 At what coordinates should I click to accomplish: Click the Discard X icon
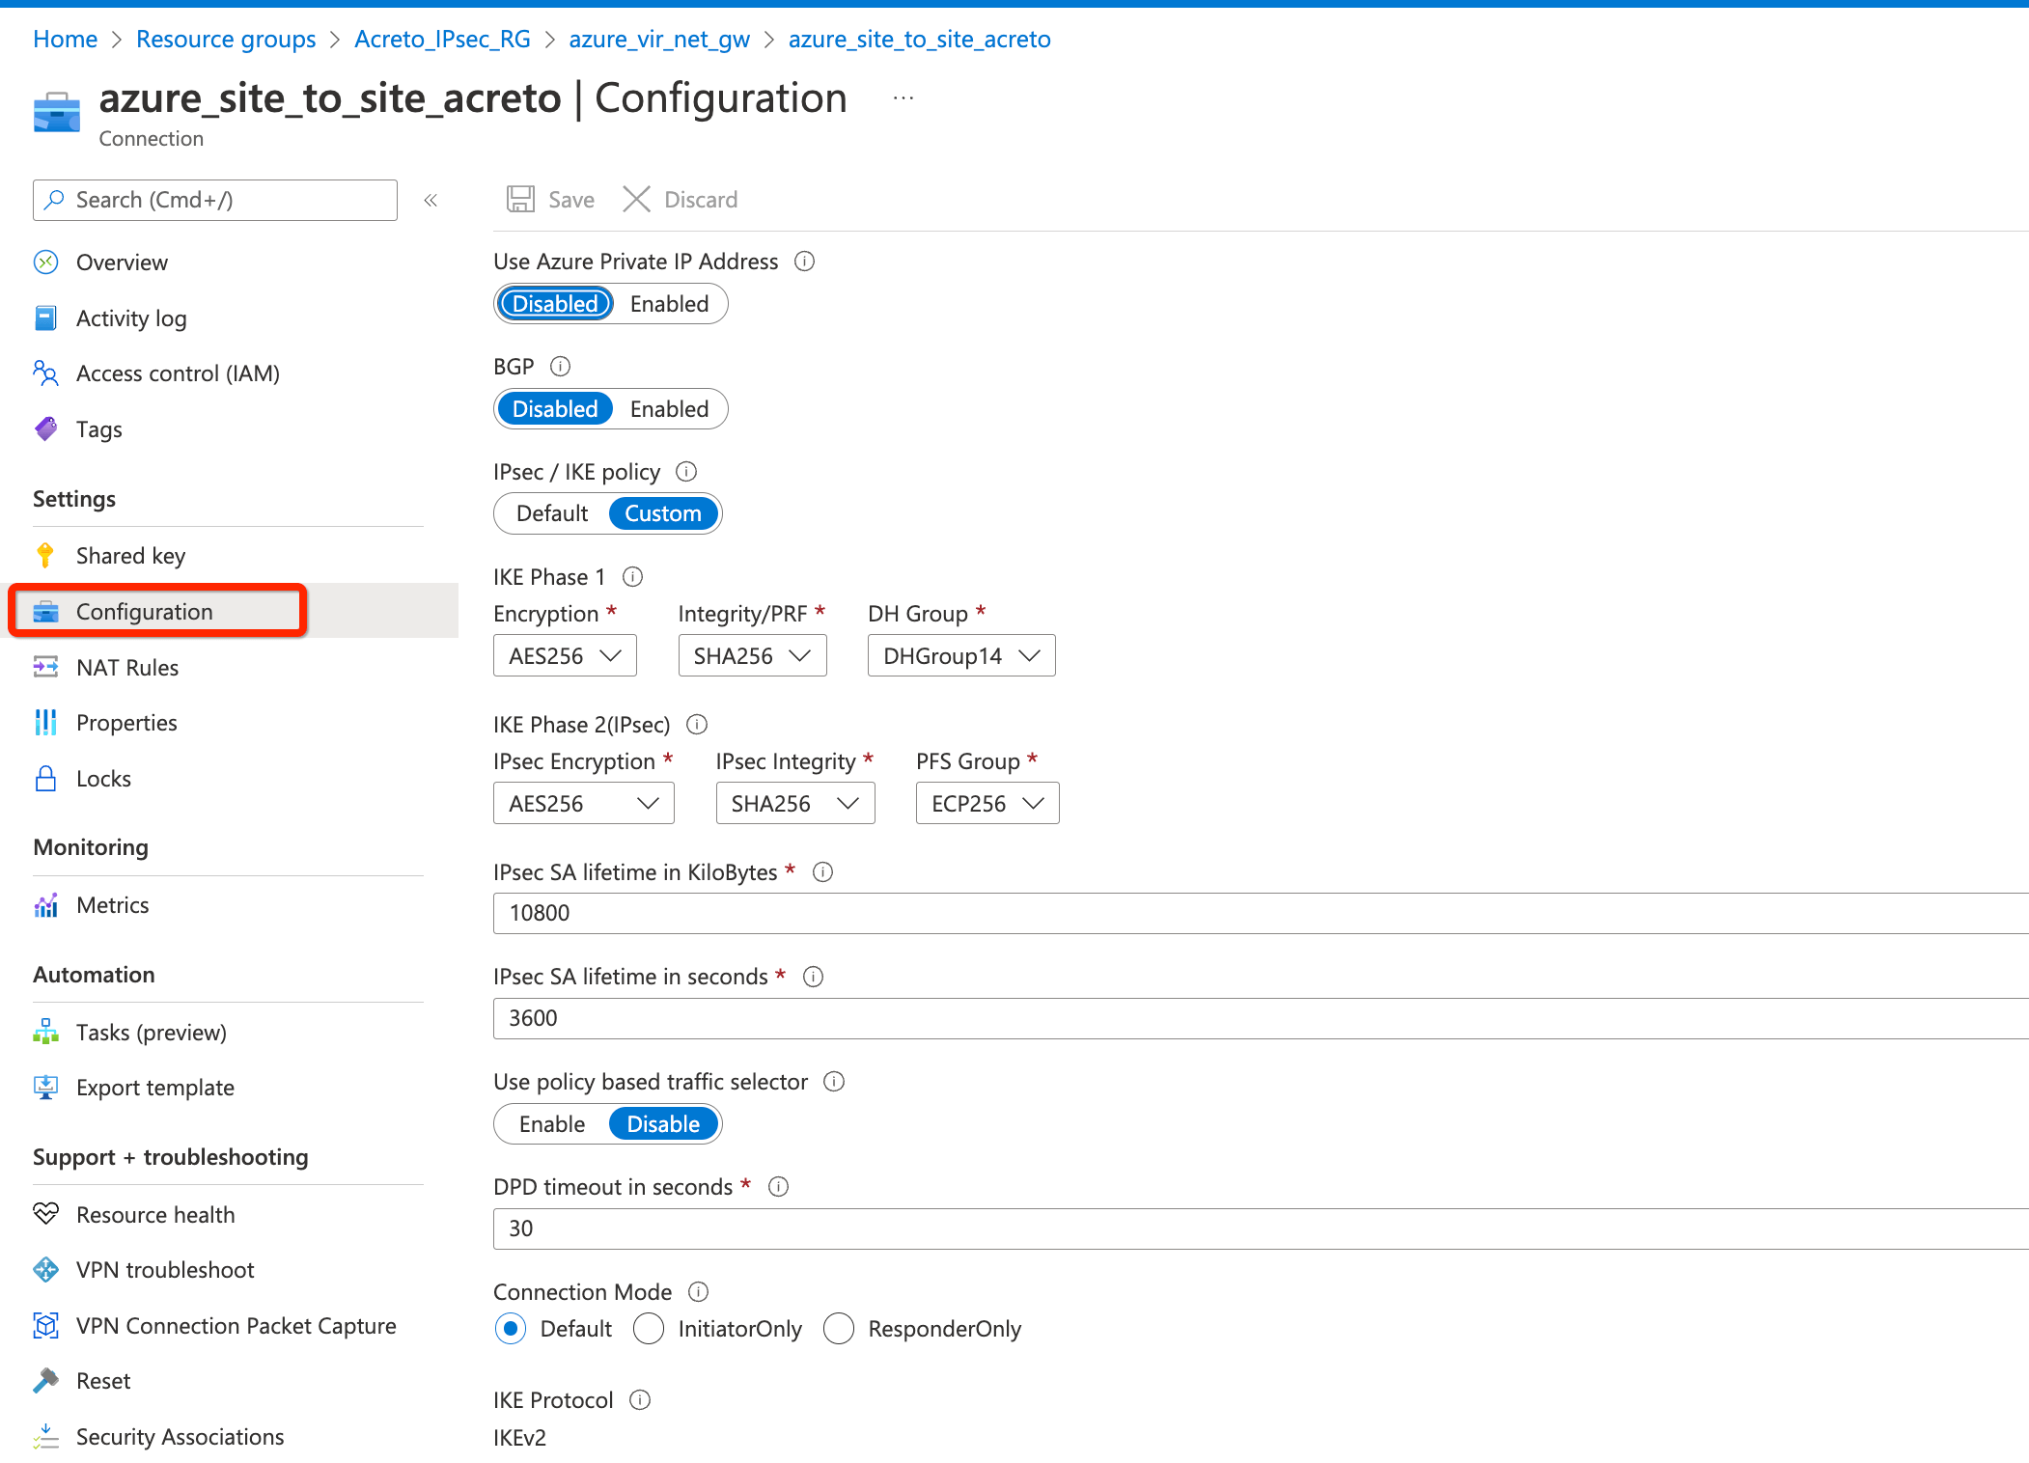pyautogui.click(x=637, y=200)
